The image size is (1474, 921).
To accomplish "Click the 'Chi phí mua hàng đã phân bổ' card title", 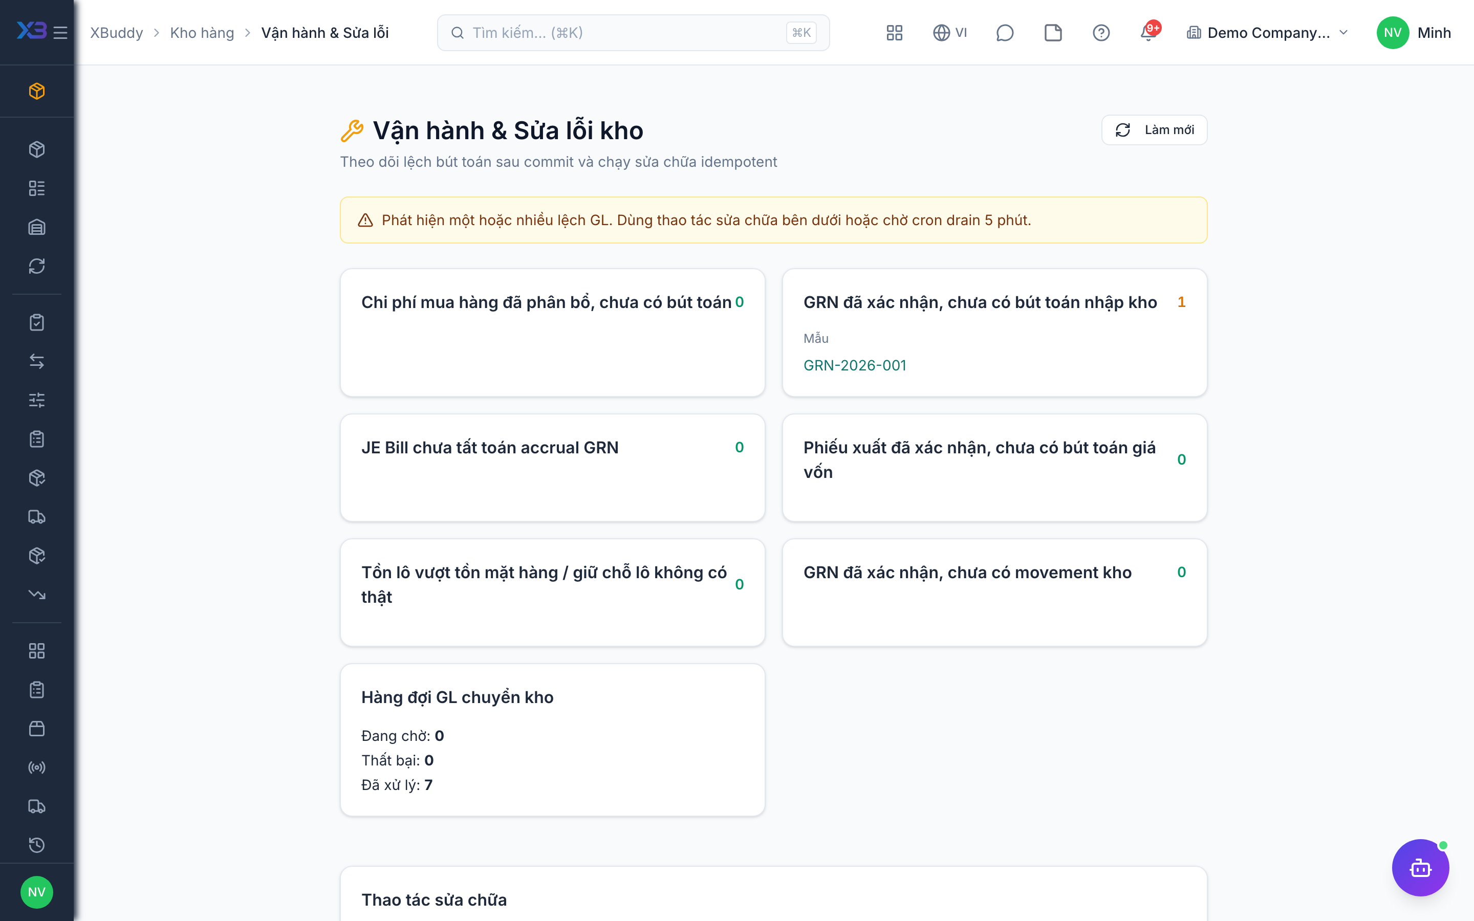I will pos(547,302).
